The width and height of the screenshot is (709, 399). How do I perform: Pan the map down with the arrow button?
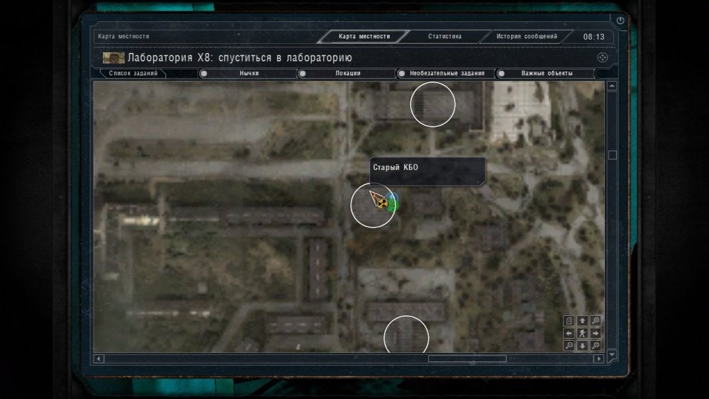[x=582, y=346]
